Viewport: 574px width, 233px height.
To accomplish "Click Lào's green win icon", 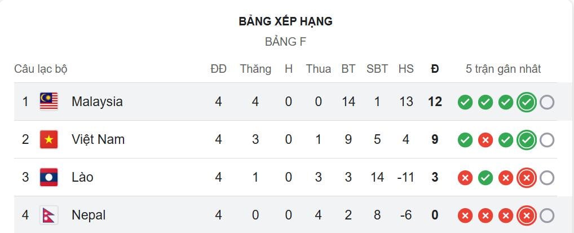I will tap(485, 178).
